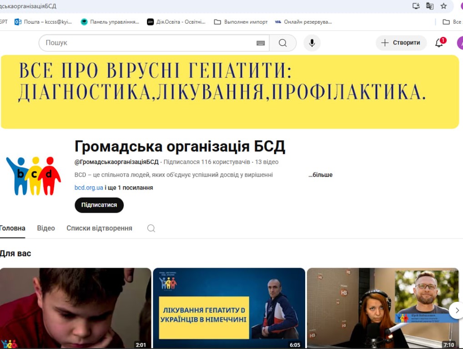463x349 pixels.
Task: Bookmark this page with star icon
Action: (x=443, y=6)
